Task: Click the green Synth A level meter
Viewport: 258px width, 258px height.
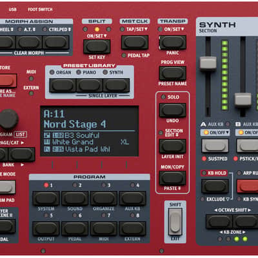Action: coord(224,75)
